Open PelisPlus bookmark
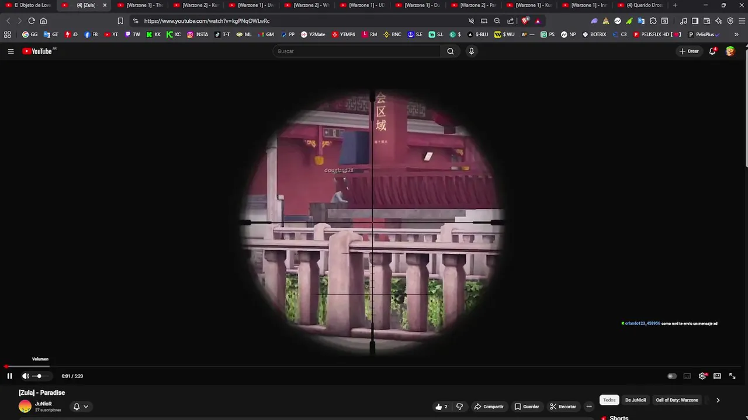 (x=704, y=34)
